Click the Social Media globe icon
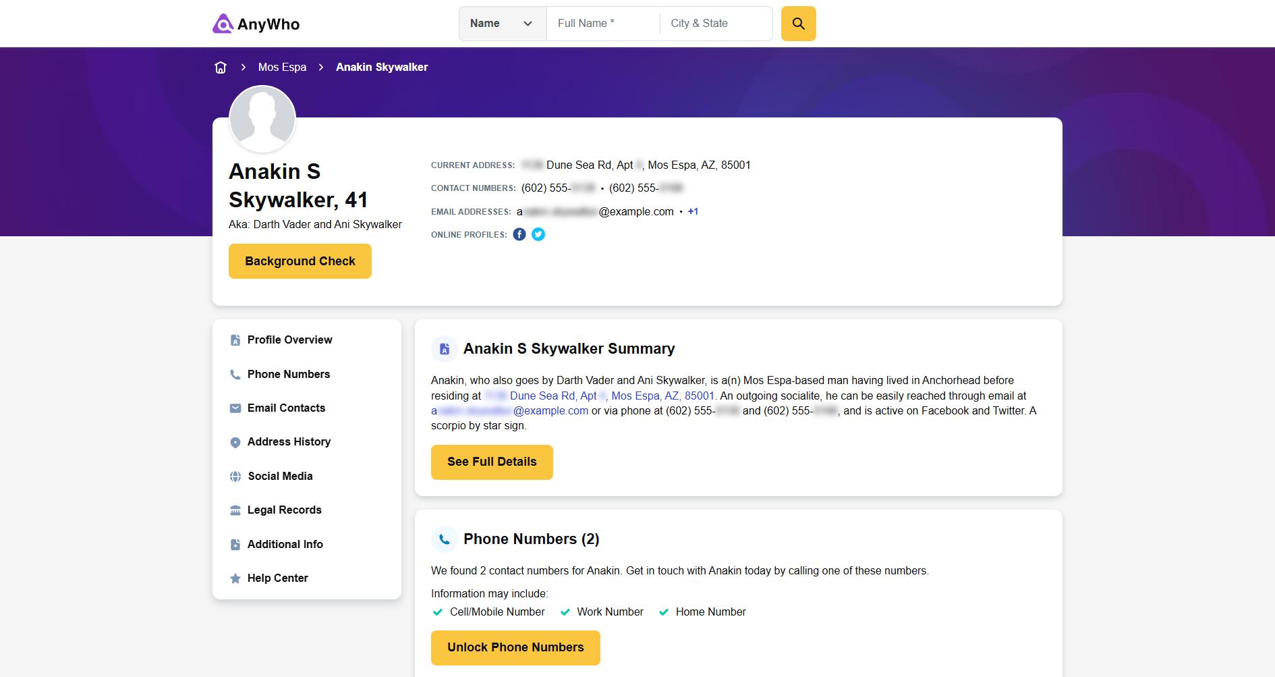 (x=235, y=477)
